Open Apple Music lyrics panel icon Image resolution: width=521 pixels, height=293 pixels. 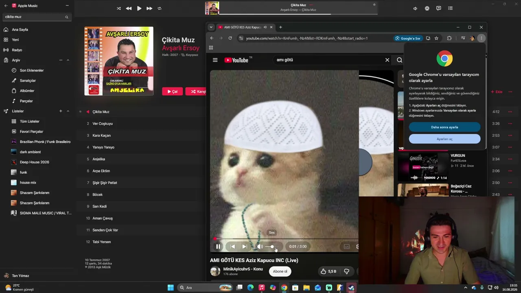[438, 8]
